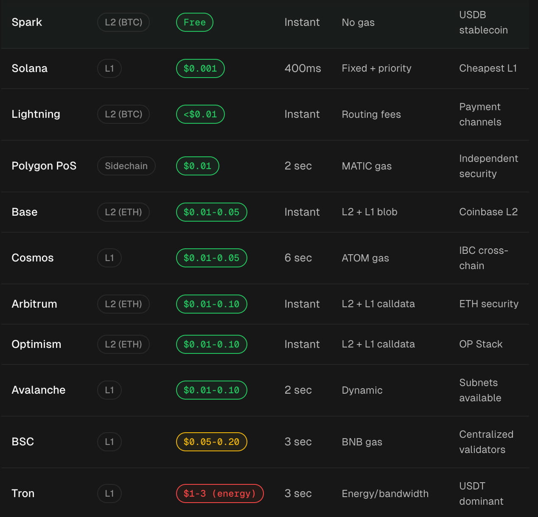
Task: Select the L2 (ETH) badge in Optimism row
Action: pyautogui.click(x=123, y=344)
